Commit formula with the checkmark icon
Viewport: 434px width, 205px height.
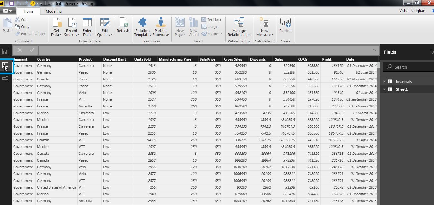[32, 50]
